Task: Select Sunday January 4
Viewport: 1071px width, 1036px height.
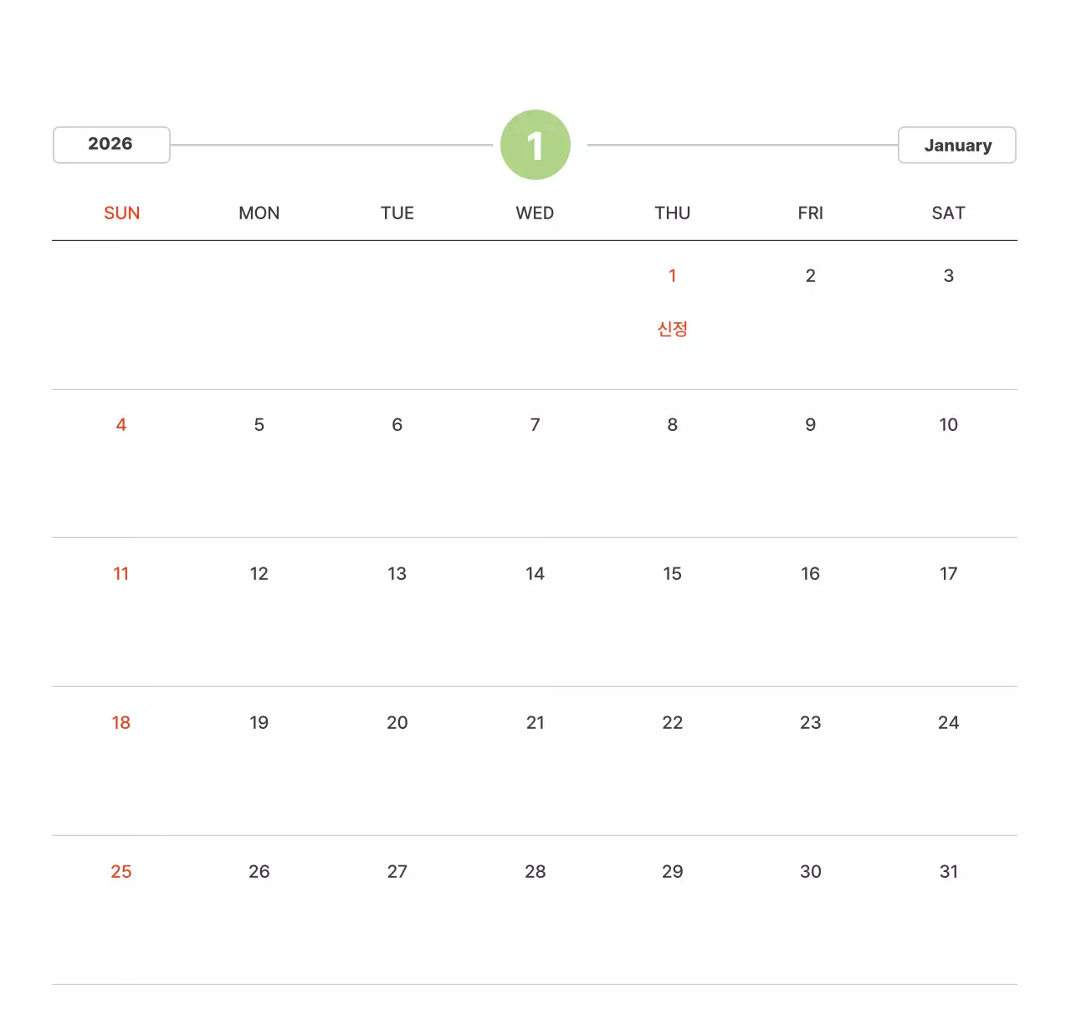Action: click(121, 425)
